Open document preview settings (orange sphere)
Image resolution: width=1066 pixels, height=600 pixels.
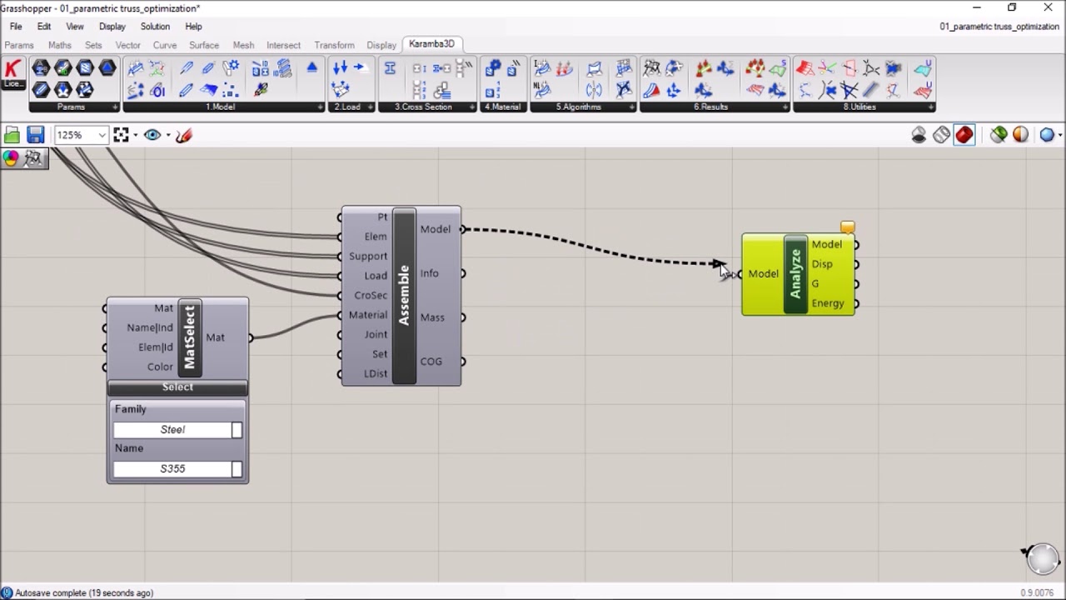tap(1020, 135)
